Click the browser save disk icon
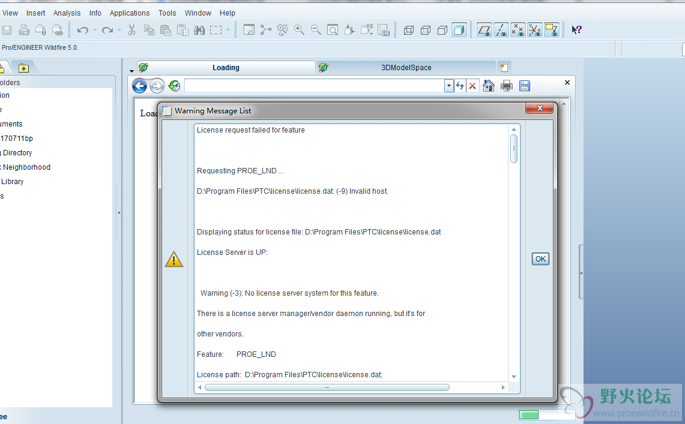Screen dimensions: 685x424 525,86
